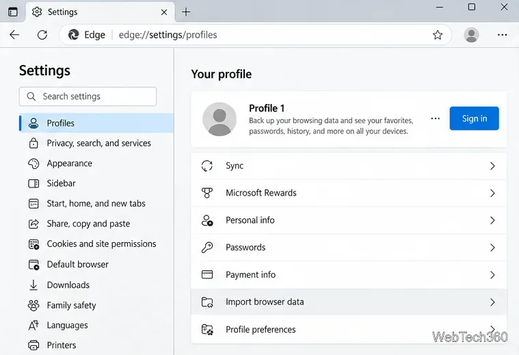The height and width of the screenshot is (355, 519).
Task: Click the Family safety icon
Action: point(34,305)
